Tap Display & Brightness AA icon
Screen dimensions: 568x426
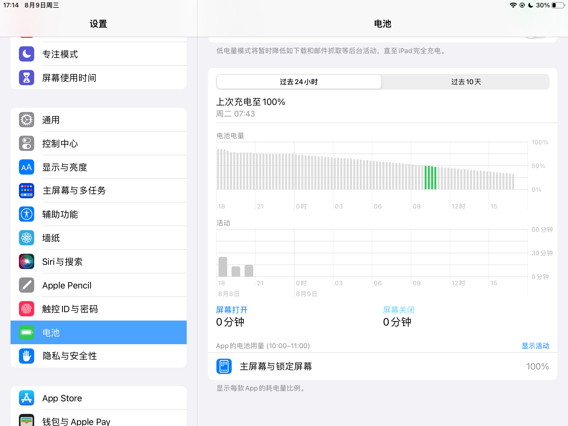tap(27, 167)
